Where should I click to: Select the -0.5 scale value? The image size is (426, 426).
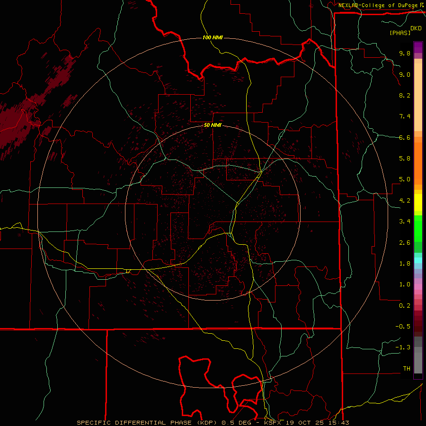pyautogui.click(x=403, y=327)
